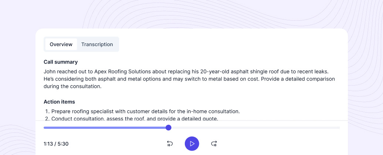
Task: Click the far left start of the progress bar
Action: point(45,128)
